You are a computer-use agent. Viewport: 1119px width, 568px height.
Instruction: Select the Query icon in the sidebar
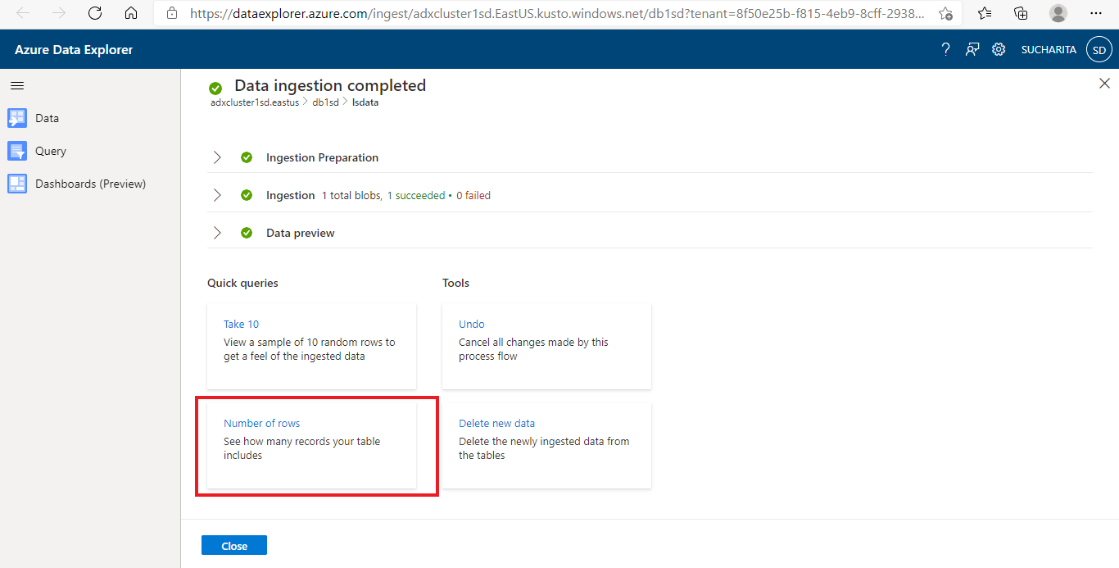(17, 151)
